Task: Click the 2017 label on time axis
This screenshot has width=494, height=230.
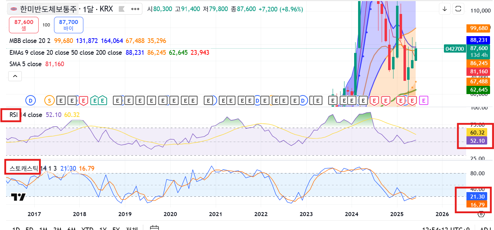Action: point(34,214)
